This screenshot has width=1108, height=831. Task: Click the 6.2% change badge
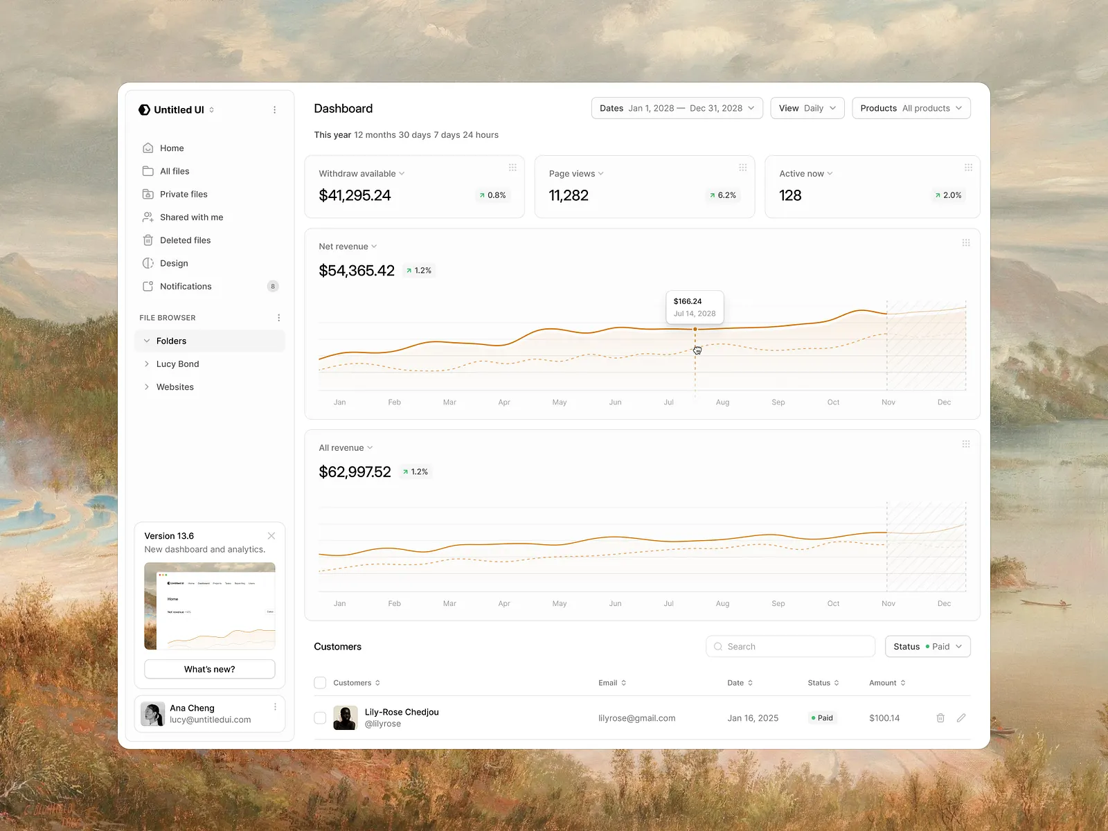(x=723, y=195)
